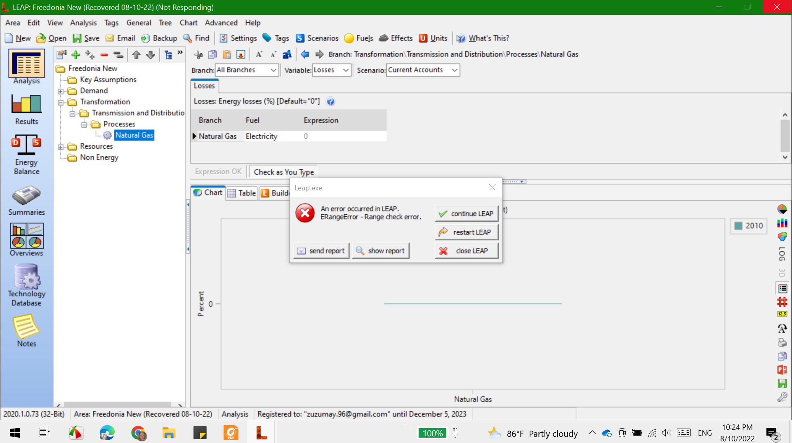Image resolution: width=792 pixels, height=443 pixels.
Task: Expand the Resources tree node
Action: 61,147
